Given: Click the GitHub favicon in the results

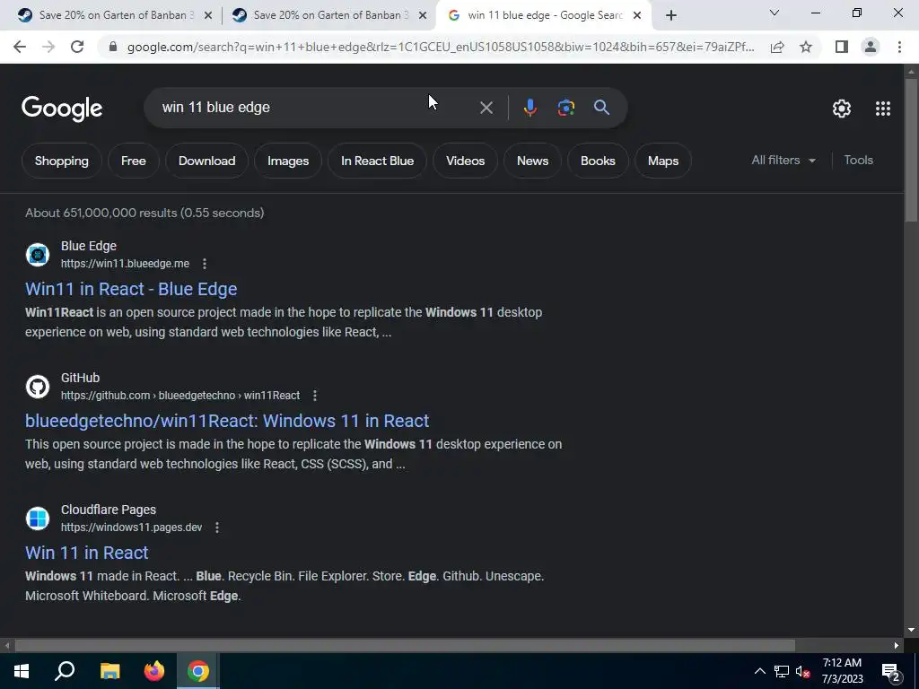Looking at the screenshot, I should (x=38, y=387).
